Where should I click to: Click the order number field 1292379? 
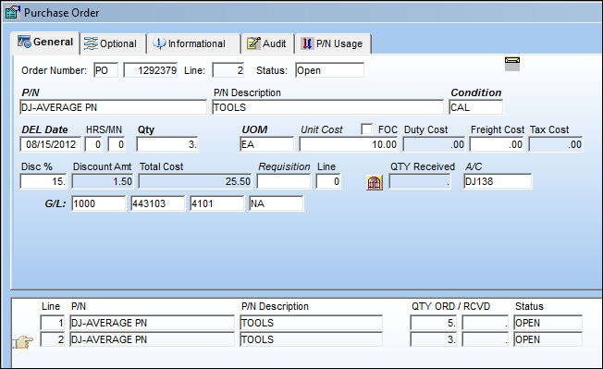pos(151,70)
